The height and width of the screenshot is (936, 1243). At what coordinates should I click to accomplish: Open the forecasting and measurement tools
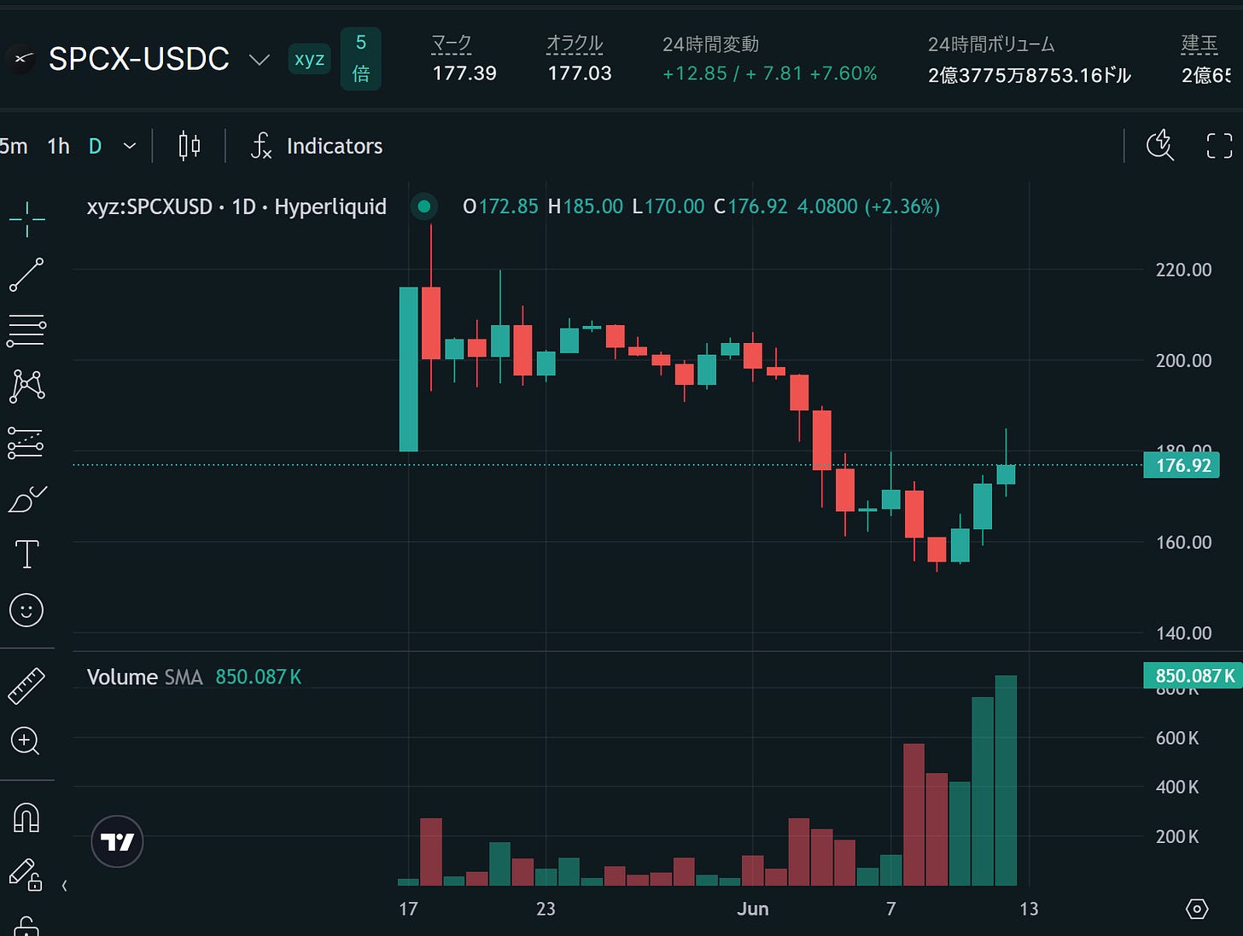click(26, 443)
